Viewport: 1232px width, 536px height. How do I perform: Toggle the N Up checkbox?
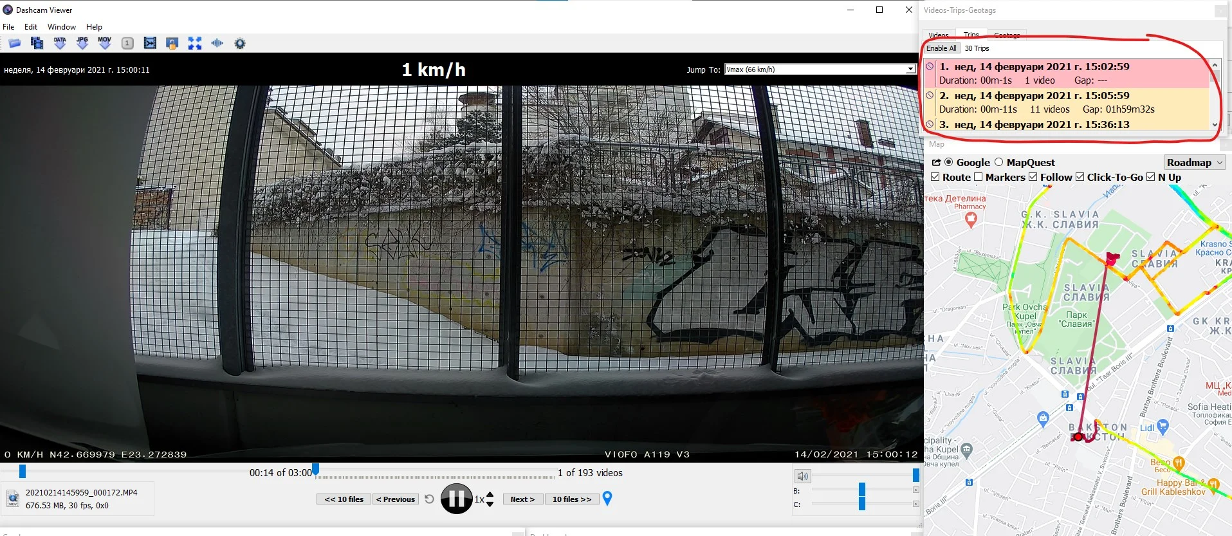coord(1150,177)
